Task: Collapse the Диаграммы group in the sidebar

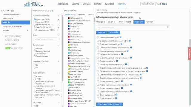Action: pyautogui.click(x=27, y=31)
